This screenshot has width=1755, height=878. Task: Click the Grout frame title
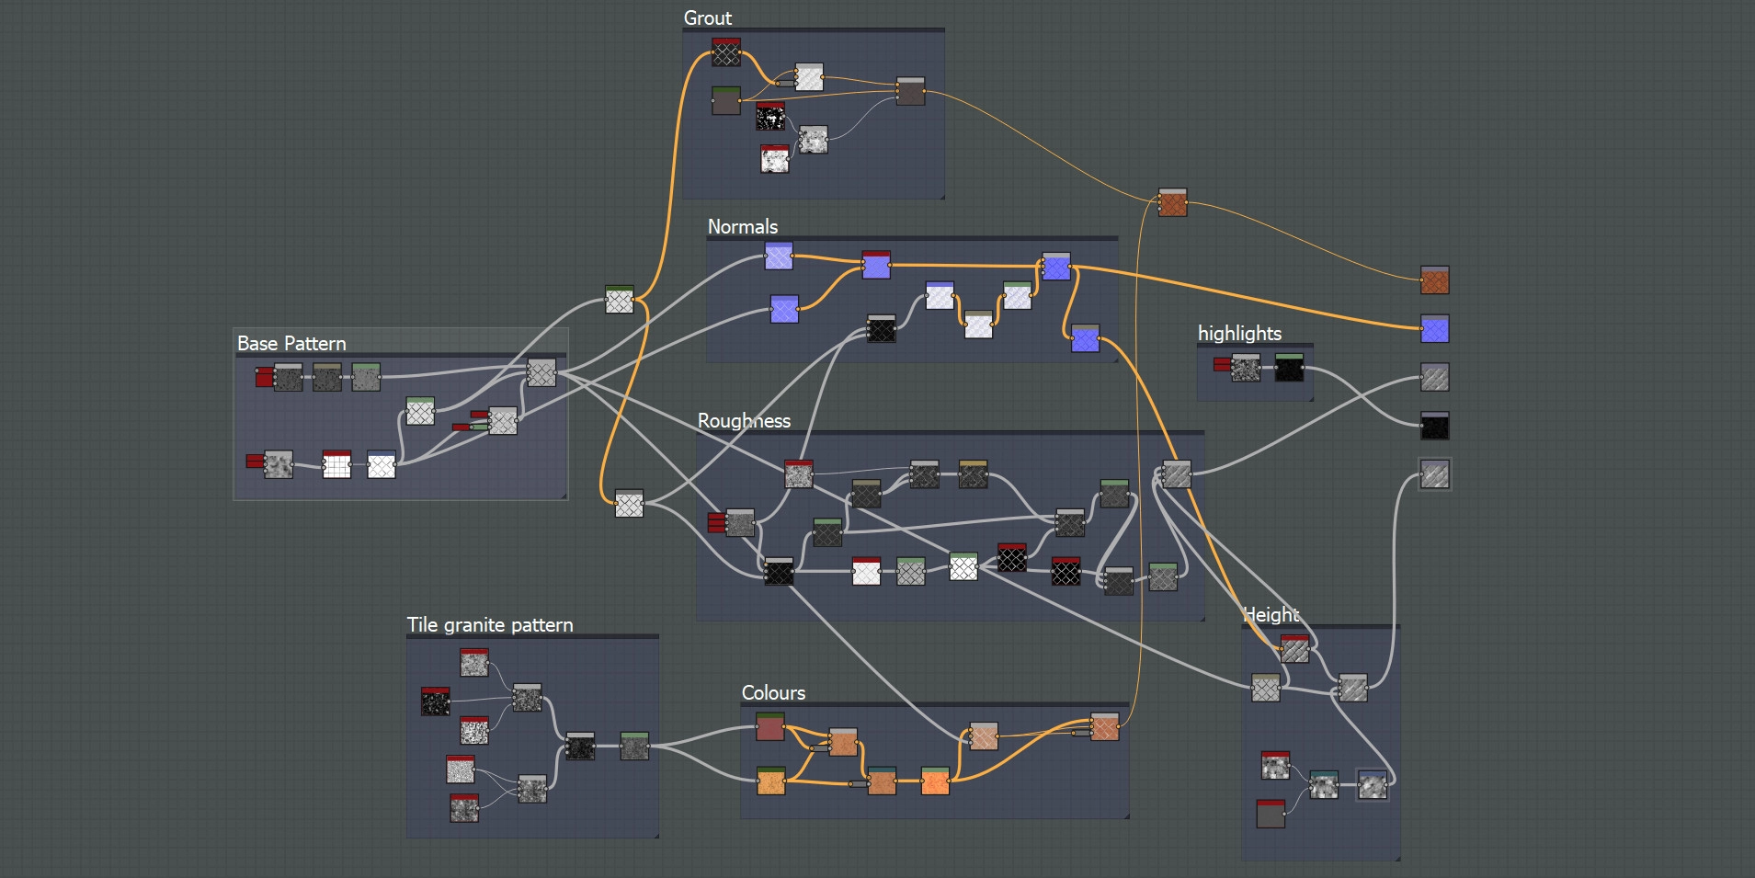click(x=707, y=18)
